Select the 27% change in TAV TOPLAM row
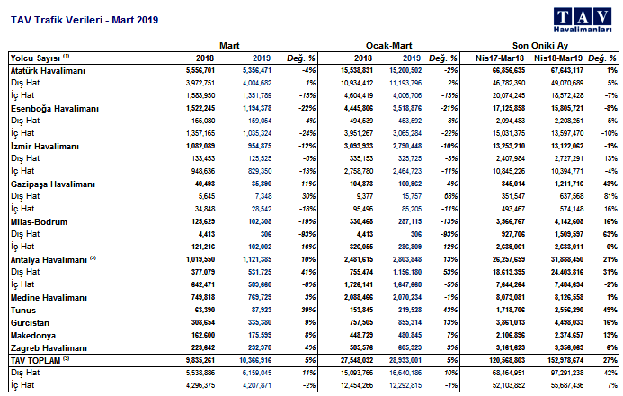Viewport: 623px width, 396px height. (610, 360)
